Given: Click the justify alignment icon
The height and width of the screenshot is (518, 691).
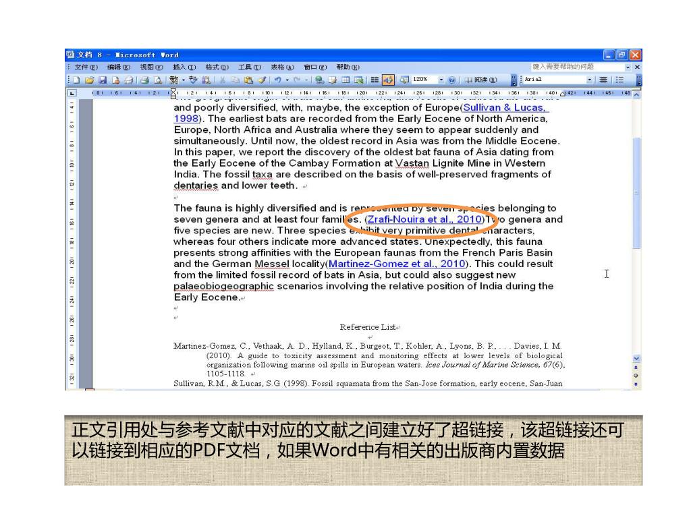Looking at the screenshot, I should point(603,80).
